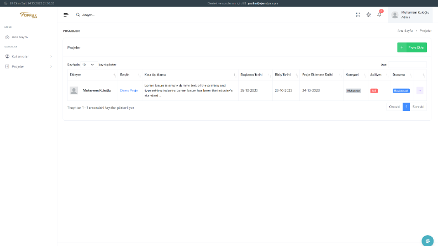Go to Sonraki page

(x=418, y=107)
